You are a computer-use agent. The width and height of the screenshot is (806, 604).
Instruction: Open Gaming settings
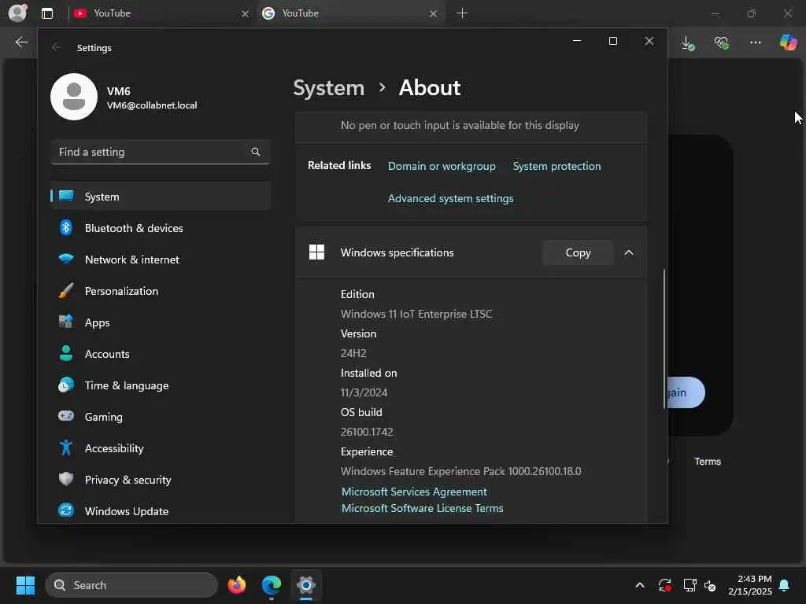click(x=161, y=417)
